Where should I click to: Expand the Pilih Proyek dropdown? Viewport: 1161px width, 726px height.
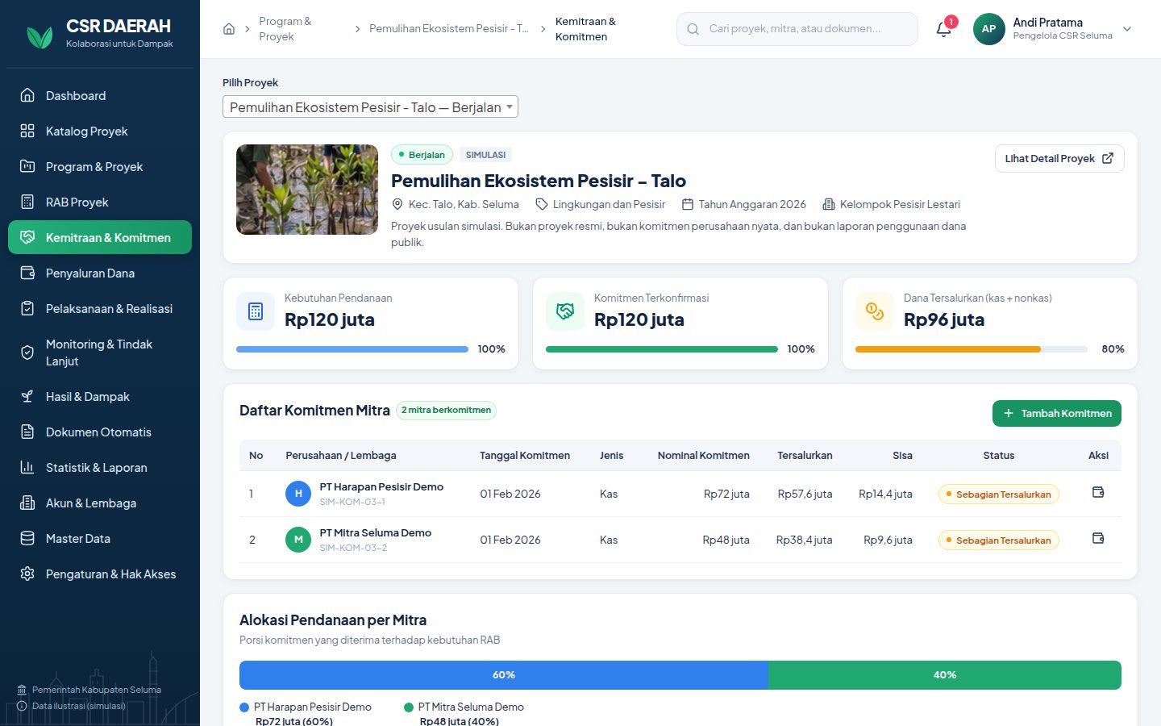370,106
